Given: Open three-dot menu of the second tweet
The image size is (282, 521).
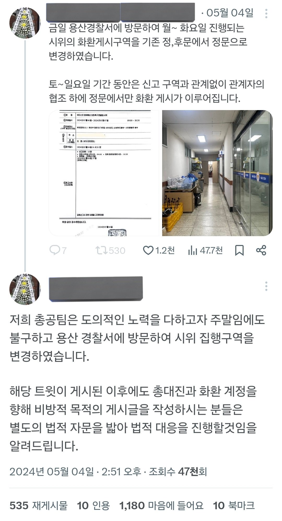Looking at the screenshot, I should click(x=266, y=286).
